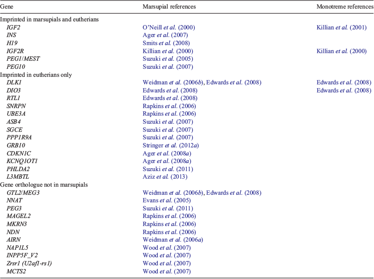Screen dimensions: 374x279
Task: Click the PPP1R9A gene name cell
Action: tap(19, 137)
